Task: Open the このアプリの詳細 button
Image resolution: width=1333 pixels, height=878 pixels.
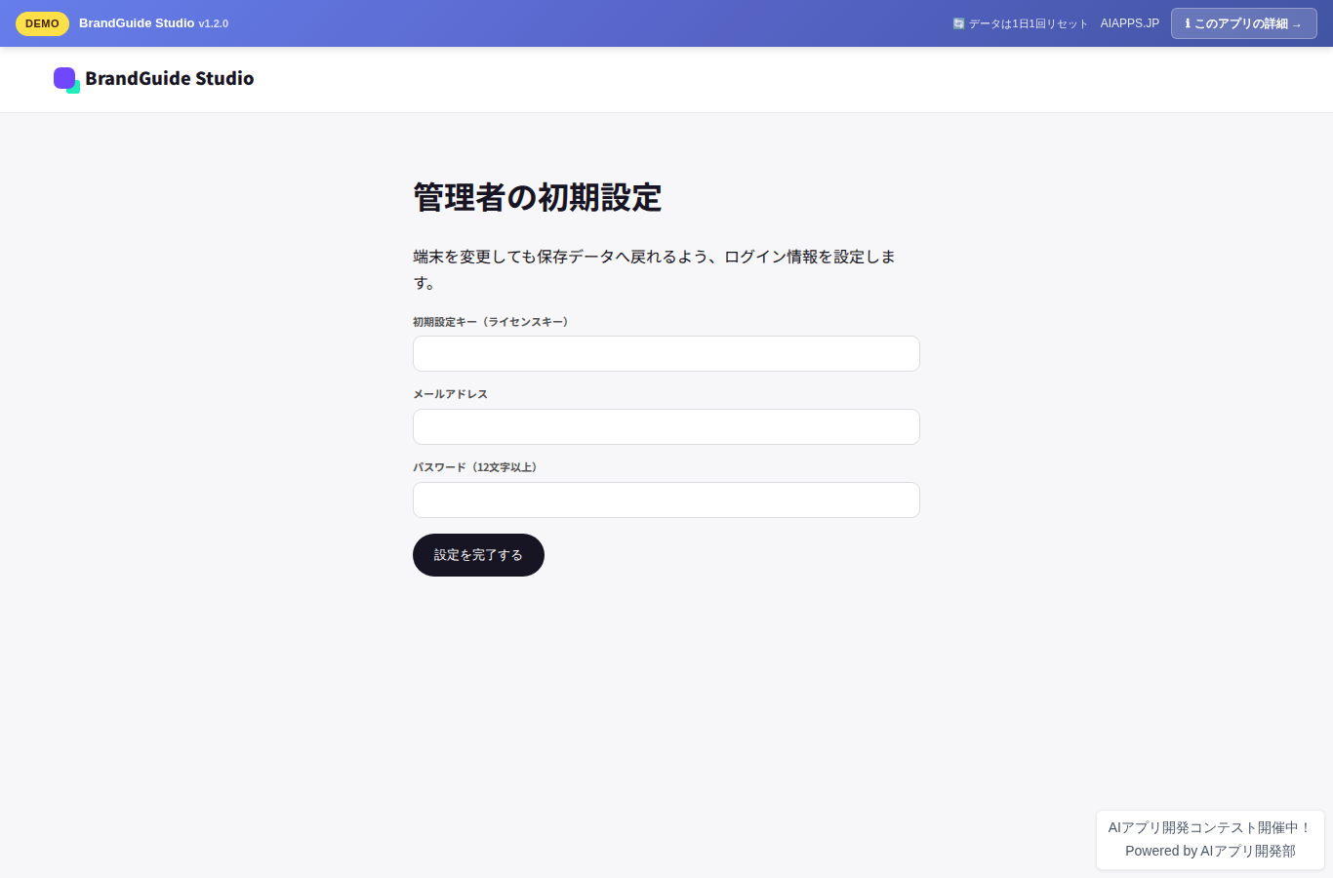Action: (x=1243, y=23)
